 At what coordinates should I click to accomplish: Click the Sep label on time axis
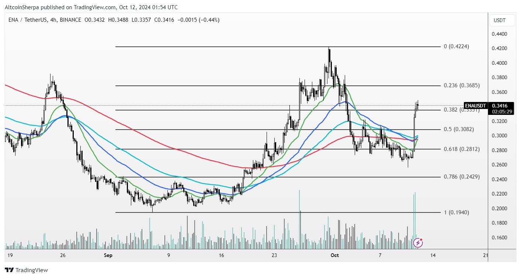(108, 255)
